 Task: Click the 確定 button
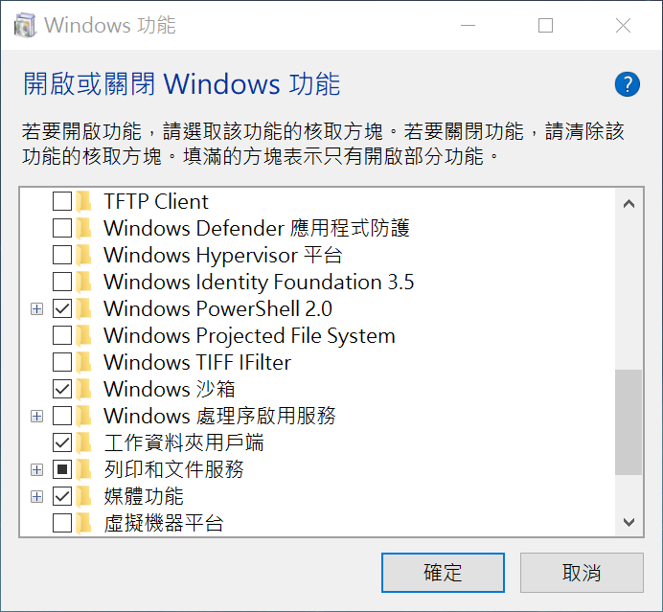click(x=443, y=573)
